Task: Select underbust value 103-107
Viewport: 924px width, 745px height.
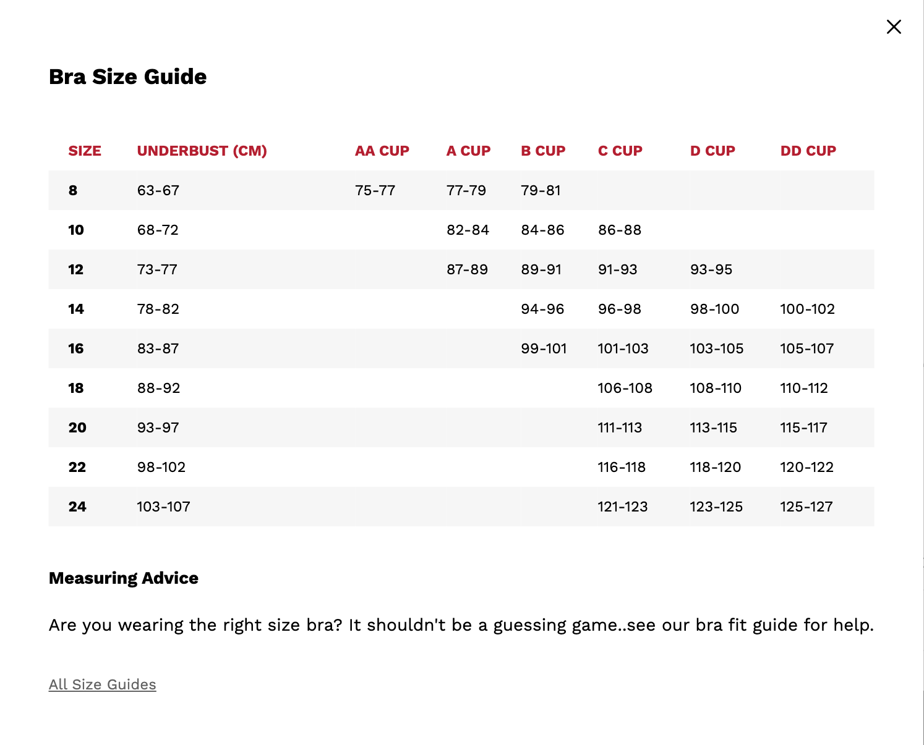Action: point(163,507)
